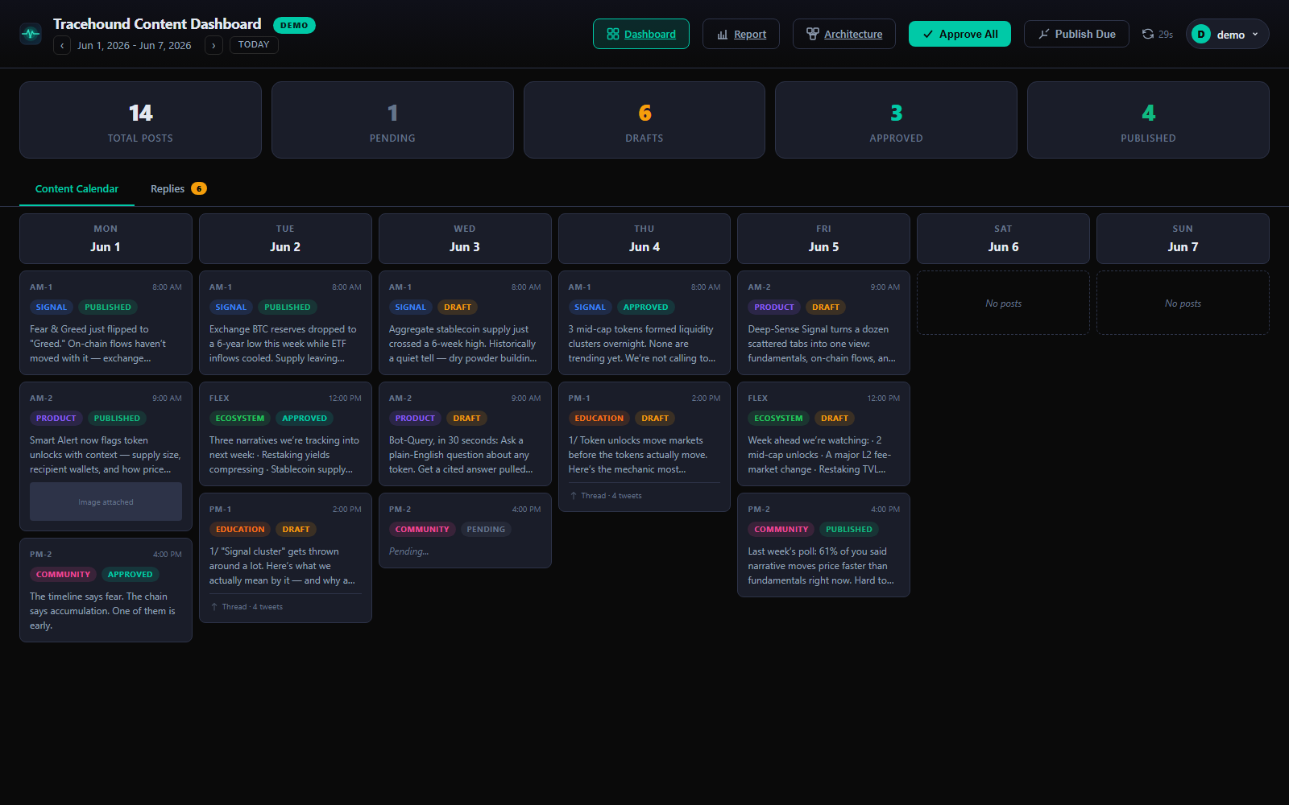Click the Published stat card
The width and height of the screenshot is (1289, 805).
1148,120
